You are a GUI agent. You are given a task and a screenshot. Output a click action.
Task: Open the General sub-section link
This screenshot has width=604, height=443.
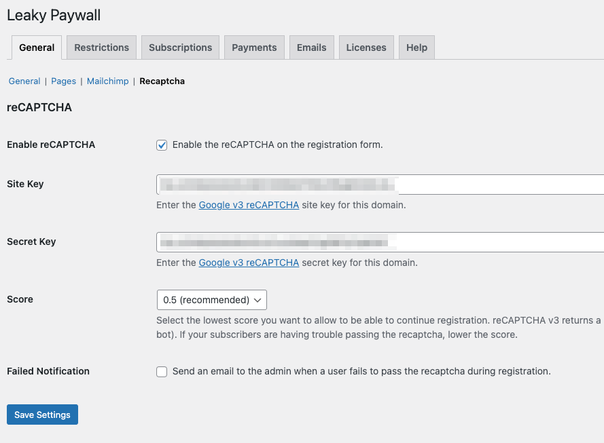pyautogui.click(x=24, y=81)
